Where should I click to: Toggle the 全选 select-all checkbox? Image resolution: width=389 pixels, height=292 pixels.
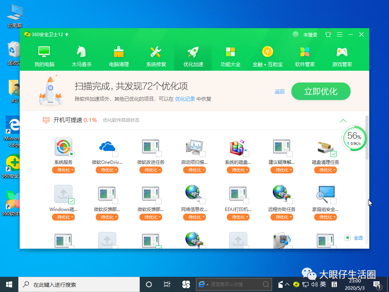348,238
